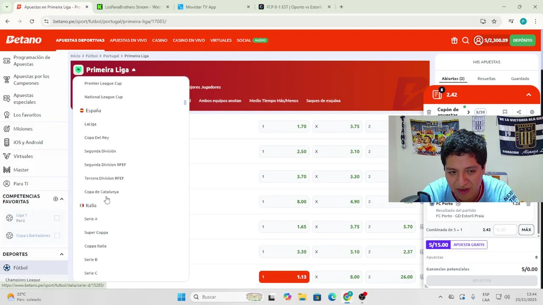Image resolution: width=543 pixels, height=305 pixels.
Task: Open Programación de Apuestas sidebar icon
Action: 6,61
